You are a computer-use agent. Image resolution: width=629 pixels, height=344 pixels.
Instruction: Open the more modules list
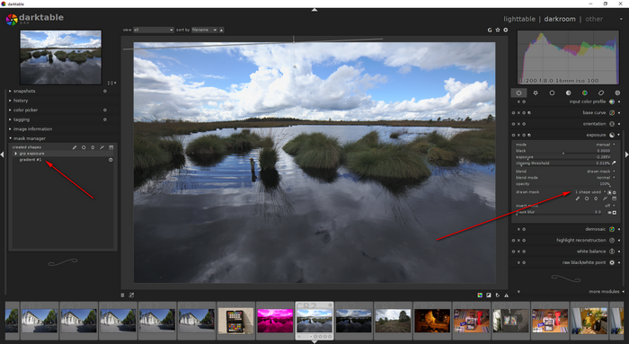tap(604, 292)
